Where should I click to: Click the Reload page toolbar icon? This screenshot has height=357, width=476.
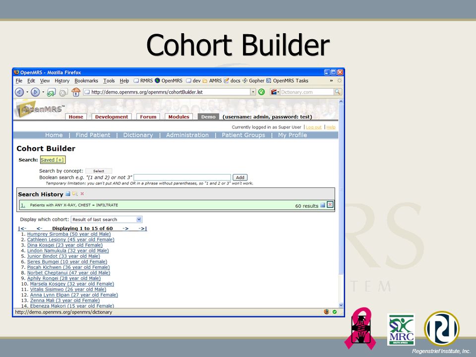51,92
